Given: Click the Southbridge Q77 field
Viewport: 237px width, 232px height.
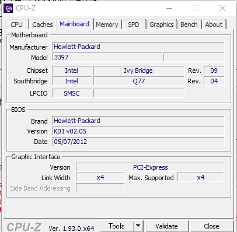Looking at the screenshot, I should 138,81.
